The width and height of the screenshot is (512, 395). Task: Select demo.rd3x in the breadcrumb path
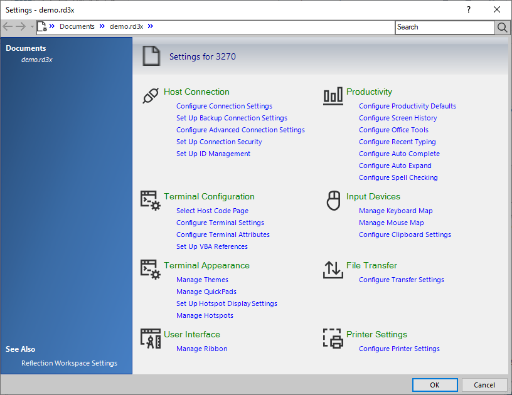[x=126, y=26]
